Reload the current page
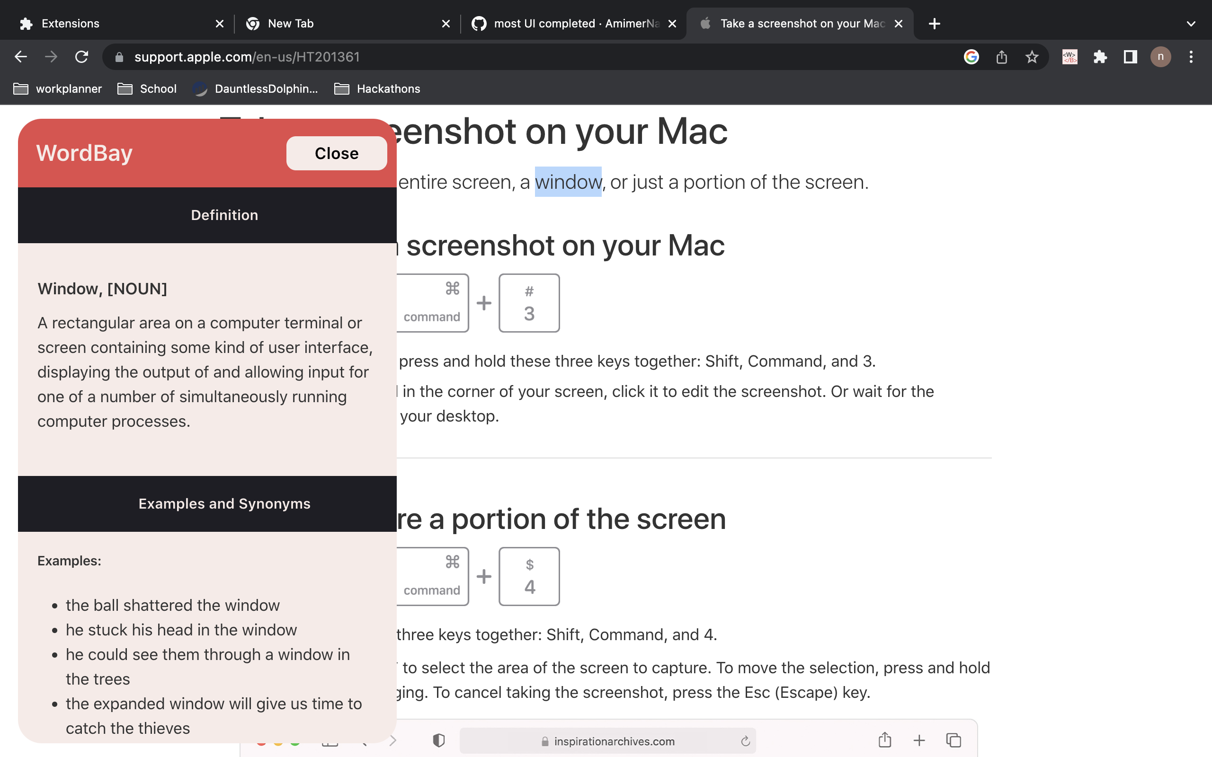This screenshot has height=757, width=1212. [81, 57]
